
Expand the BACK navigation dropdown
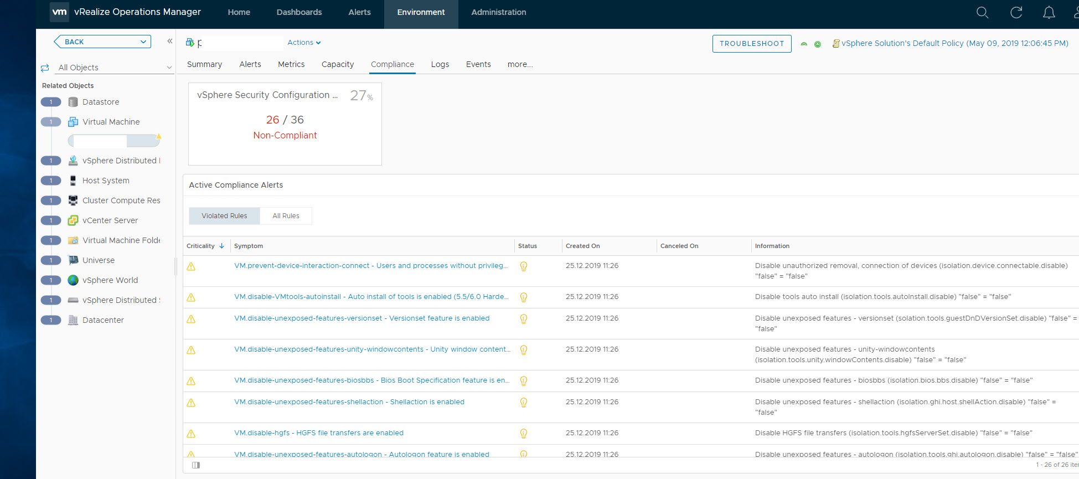143,42
